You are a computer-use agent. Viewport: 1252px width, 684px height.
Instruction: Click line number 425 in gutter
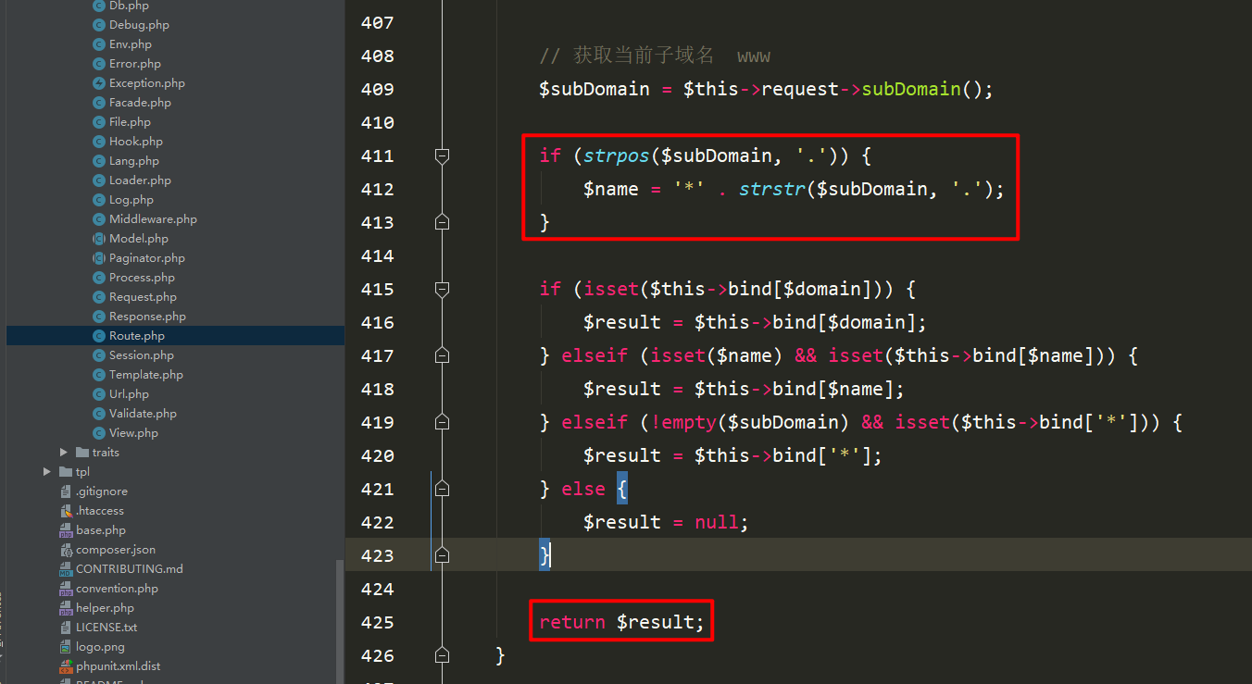(377, 623)
